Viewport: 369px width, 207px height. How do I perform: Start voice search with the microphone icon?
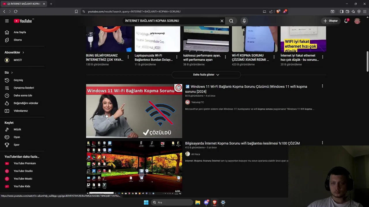tap(244, 21)
